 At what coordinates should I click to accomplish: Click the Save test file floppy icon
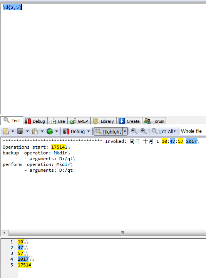pyautogui.click(x=20, y=131)
